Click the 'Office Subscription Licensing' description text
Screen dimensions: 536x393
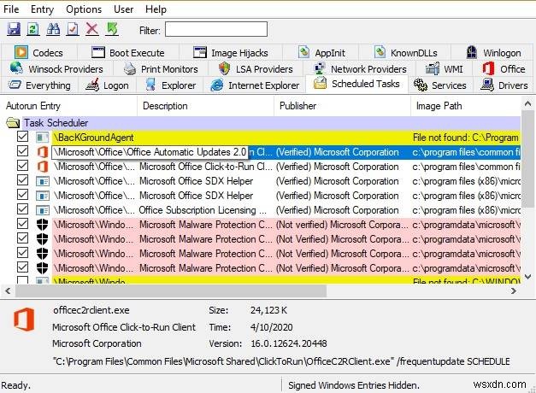coord(203,210)
